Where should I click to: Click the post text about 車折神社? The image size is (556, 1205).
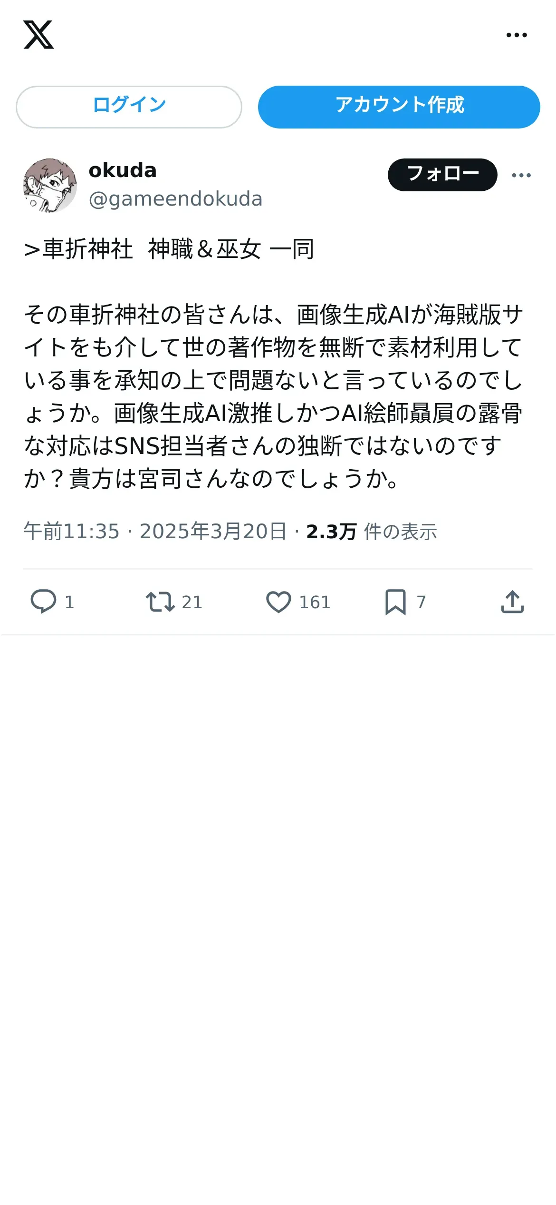point(274,364)
